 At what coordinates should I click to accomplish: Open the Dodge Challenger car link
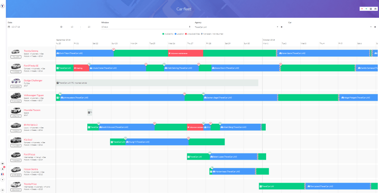tap(33, 80)
